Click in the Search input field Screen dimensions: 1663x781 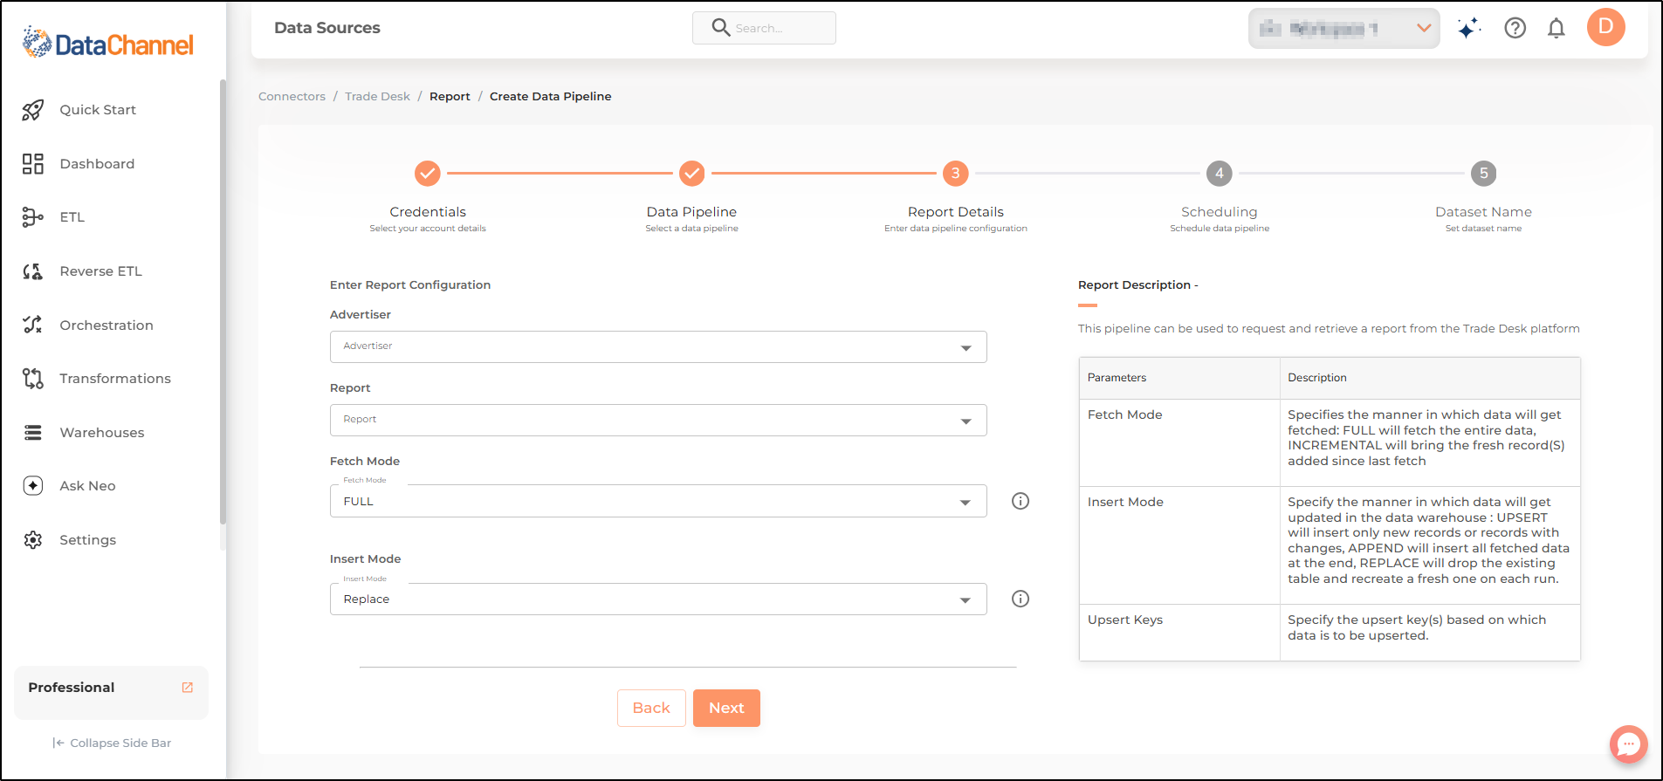pyautogui.click(x=764, y=28)
